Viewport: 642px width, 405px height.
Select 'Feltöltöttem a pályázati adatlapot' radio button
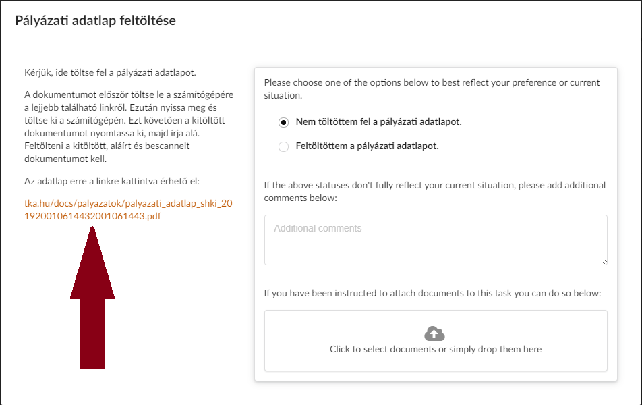point(283,146)
